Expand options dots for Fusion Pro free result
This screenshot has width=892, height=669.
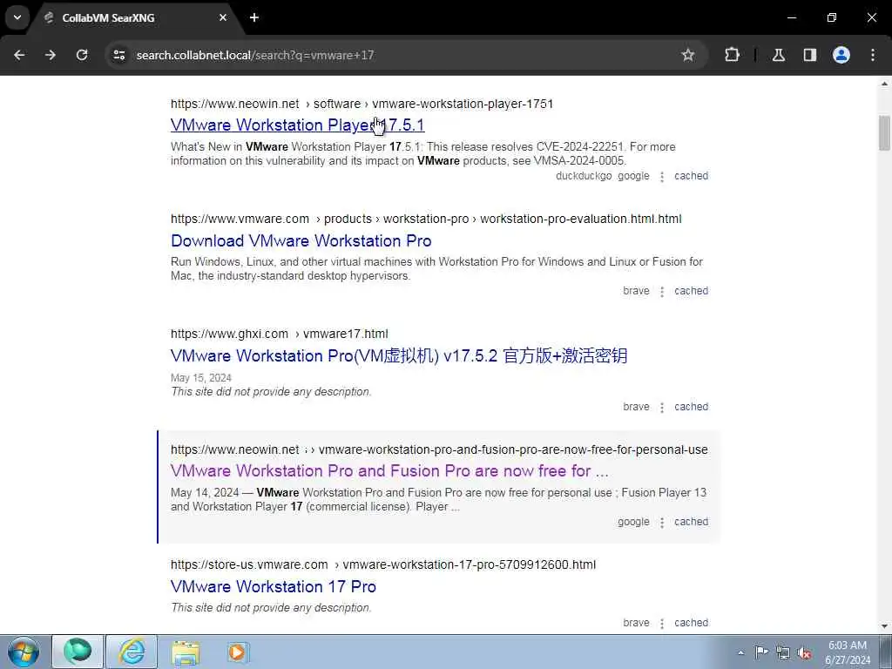pos(662,523)
